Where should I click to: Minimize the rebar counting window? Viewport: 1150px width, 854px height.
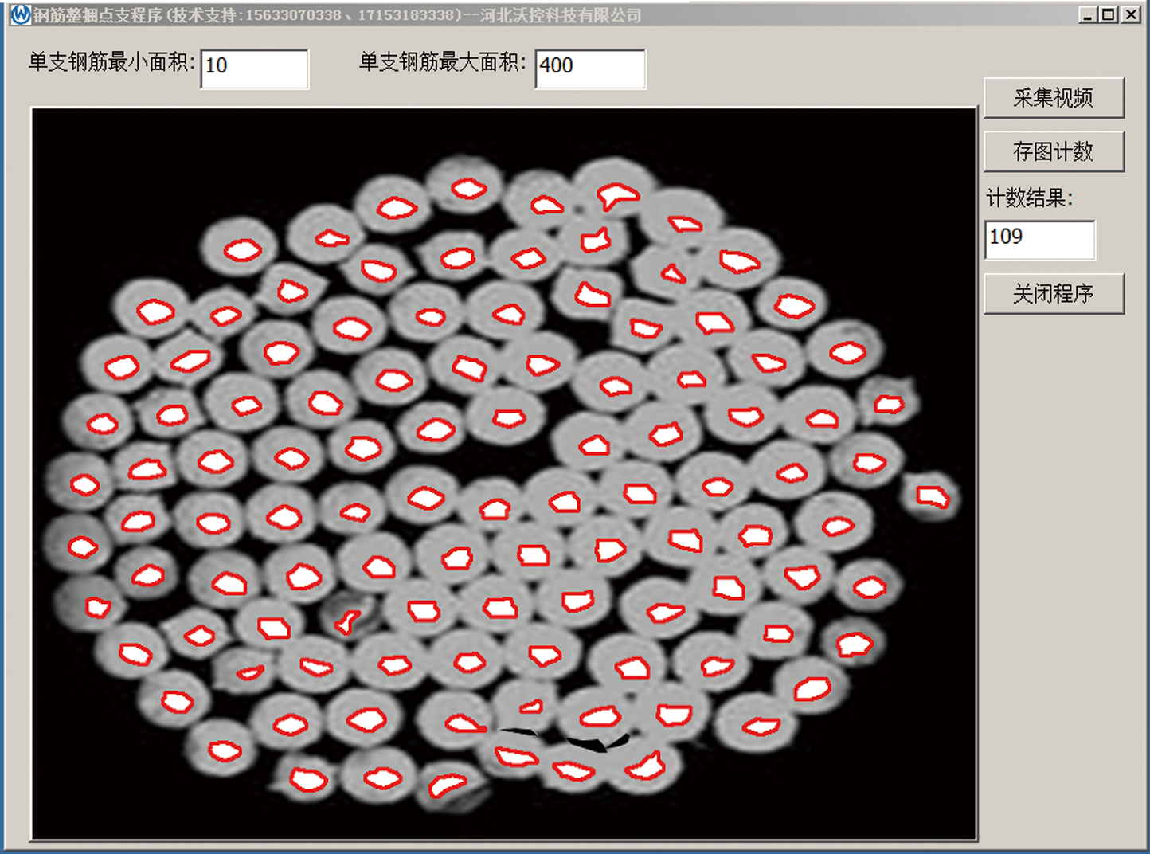(x=1088, y=14)
